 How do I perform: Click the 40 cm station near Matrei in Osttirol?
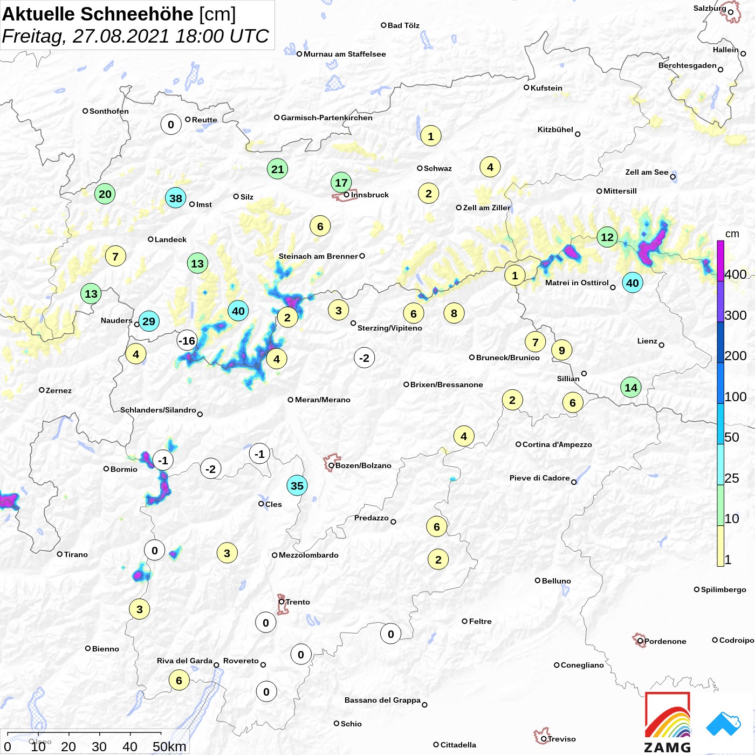click(633, 283)
